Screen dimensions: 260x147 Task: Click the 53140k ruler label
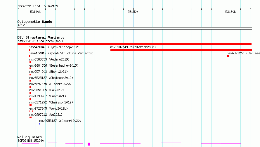(35, 12)
